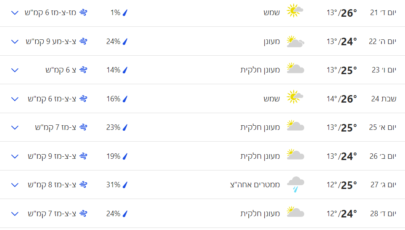Click the raindrop icon beside 31%

(125, 185)
